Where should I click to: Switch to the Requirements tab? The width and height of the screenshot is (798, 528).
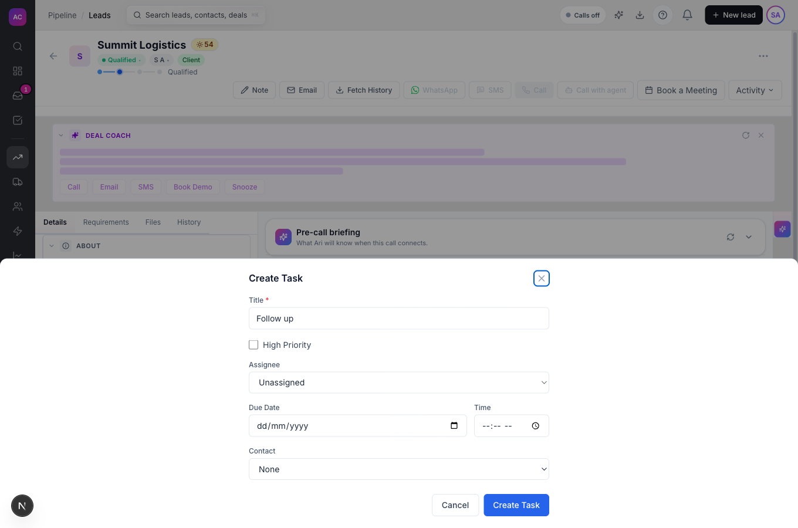[x=106, y=222]
